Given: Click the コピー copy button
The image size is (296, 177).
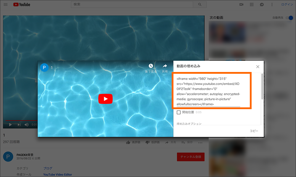Looking at the screenshot, I should pos(254,131).
